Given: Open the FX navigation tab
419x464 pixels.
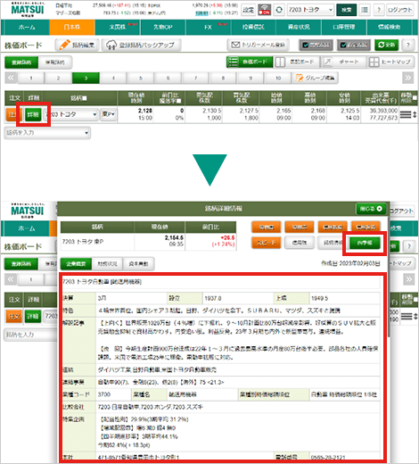Looking at the screenshot, I should (209, 27).
